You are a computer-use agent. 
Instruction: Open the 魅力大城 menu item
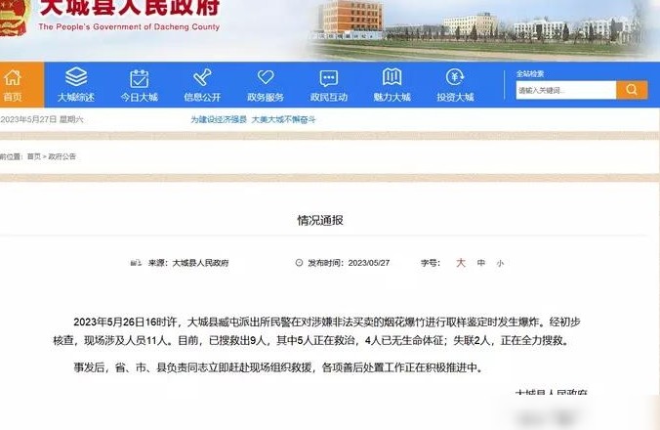point(392,98)
